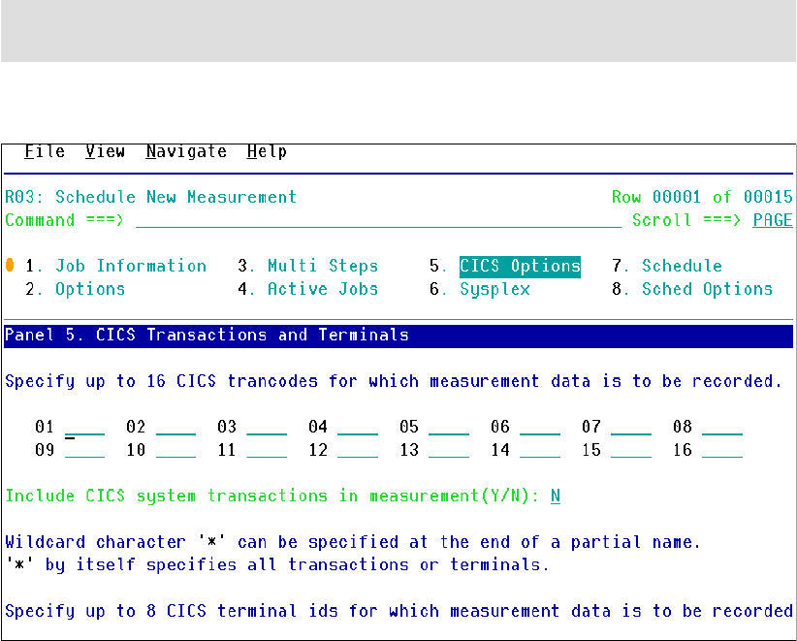The height and width of the screenshot is (641, 797).
Task: Click 'Specify up to 16 CICS trancodes' text
Action: 394,381
